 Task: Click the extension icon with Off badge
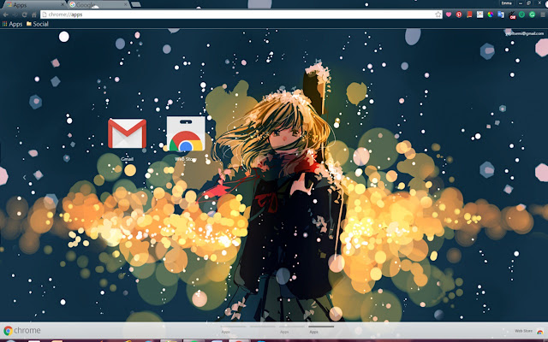(x=512, y=15)
